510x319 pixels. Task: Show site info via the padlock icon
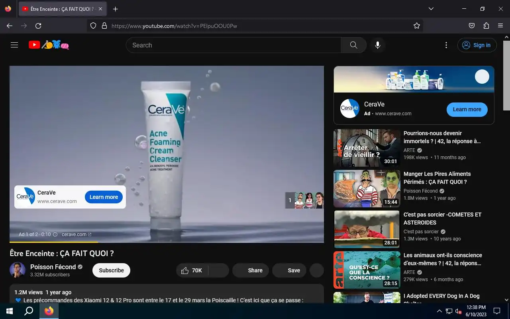[x=104, y=26]
